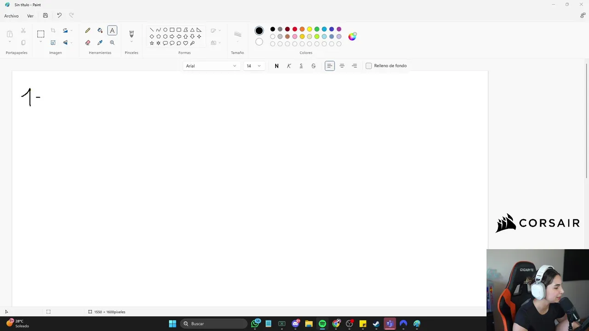Pick the yellow color swatch
The height and width of the screenshot is (331, 589).
pos(310,29)
